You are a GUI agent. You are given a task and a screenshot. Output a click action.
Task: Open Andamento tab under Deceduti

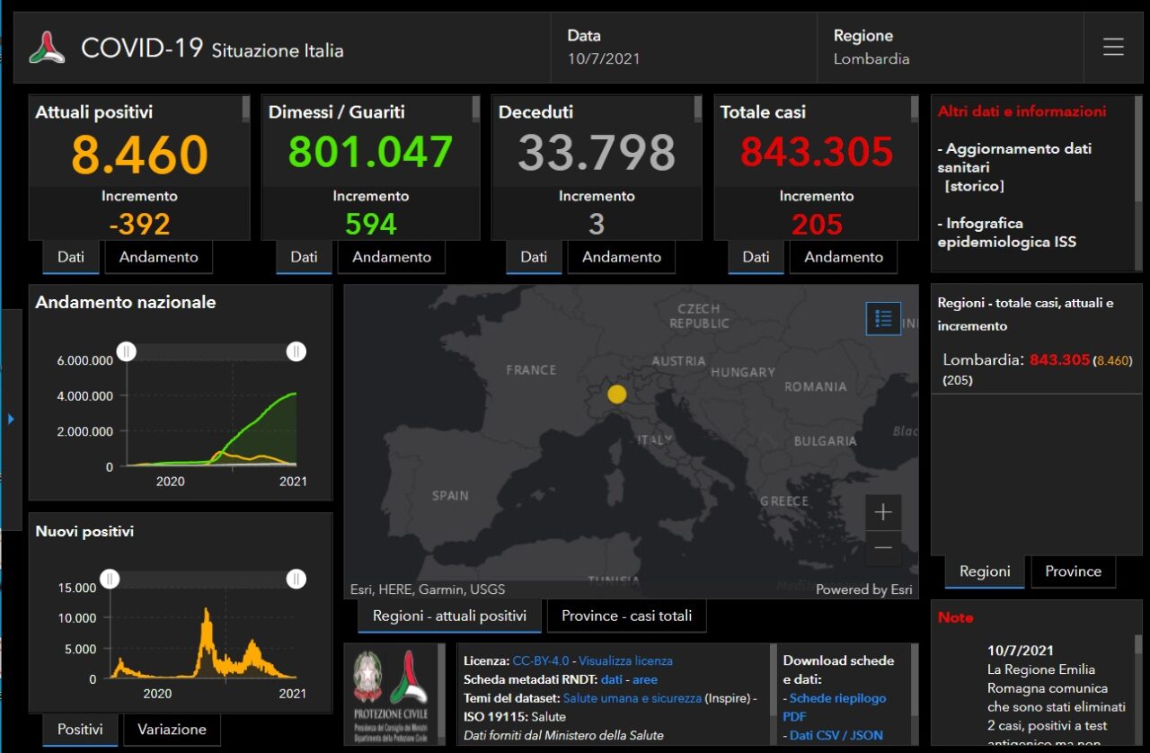coord(621,257)
